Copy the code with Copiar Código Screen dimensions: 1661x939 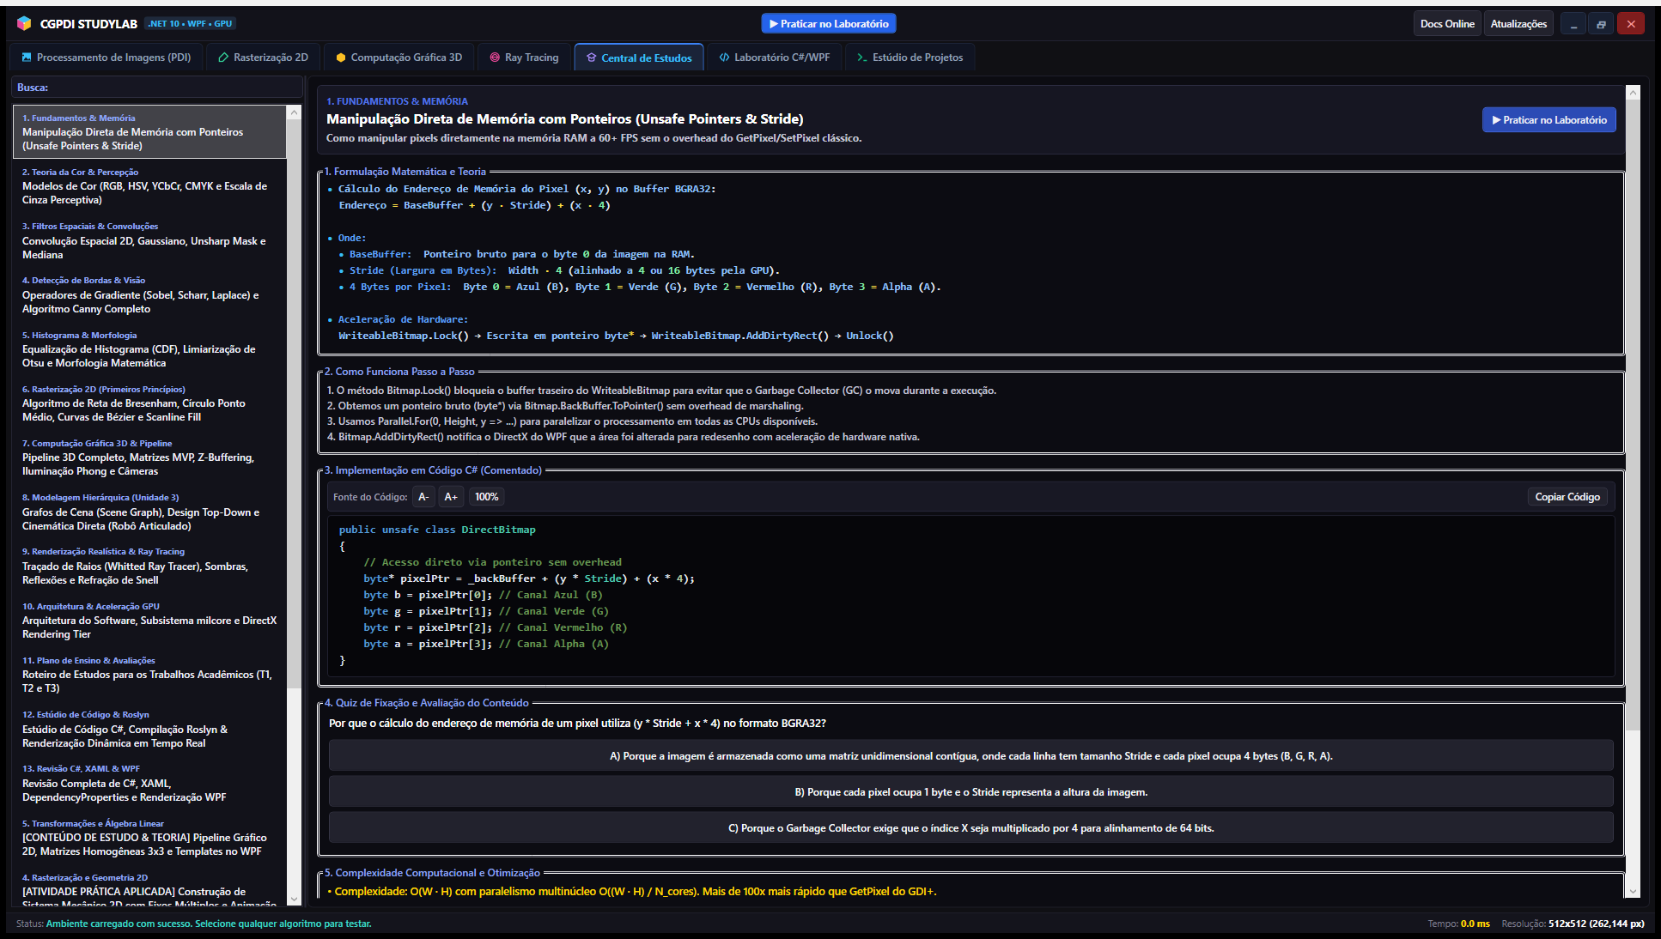[1567, 497]
